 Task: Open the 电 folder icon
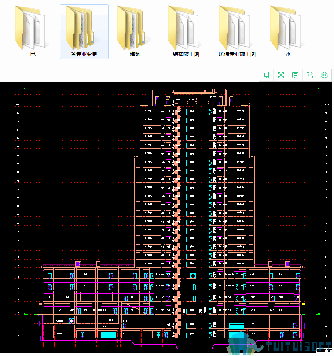31,28
